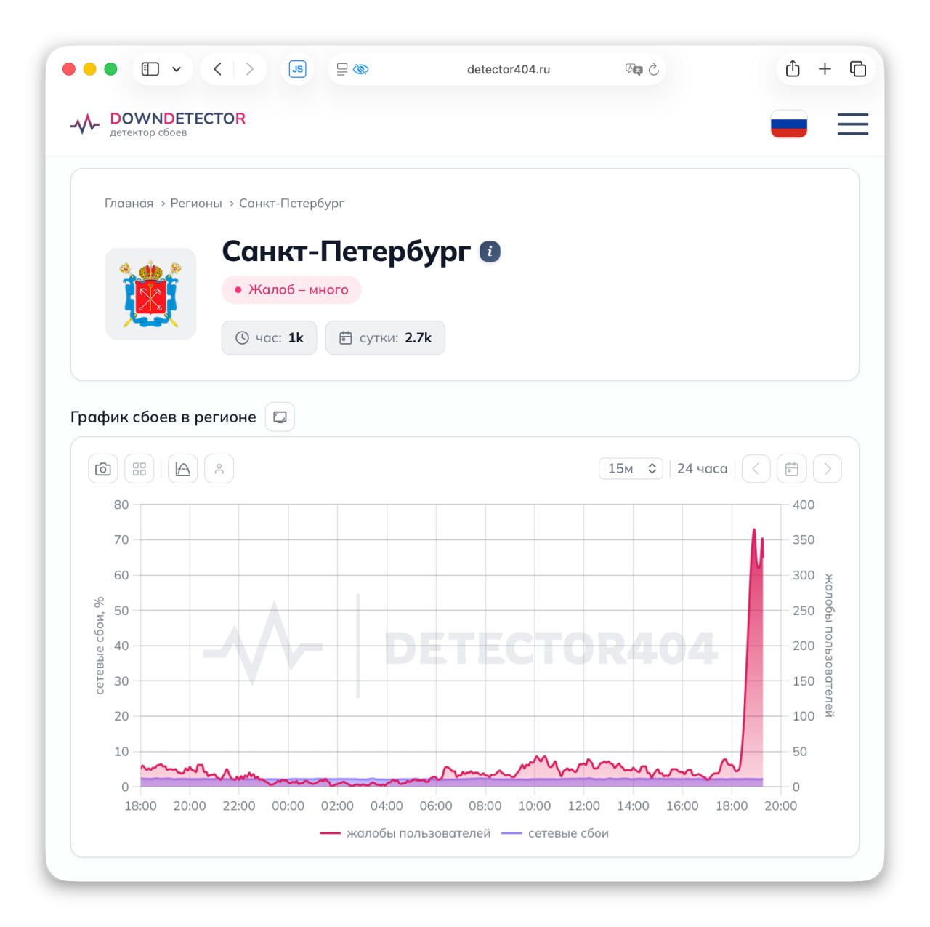Toggle жалобы пользователей series in legend
This screenshot has width=930, height=927.
(405, 833)
